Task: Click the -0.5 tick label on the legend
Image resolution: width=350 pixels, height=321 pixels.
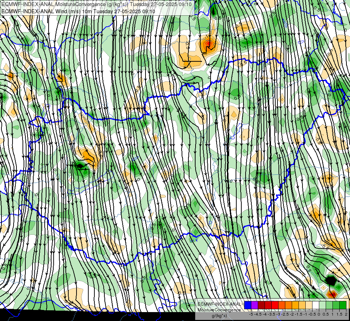Action: point(312,314)
